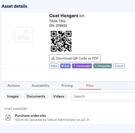
Task: Click the QR code image
Action: (61, 41)
